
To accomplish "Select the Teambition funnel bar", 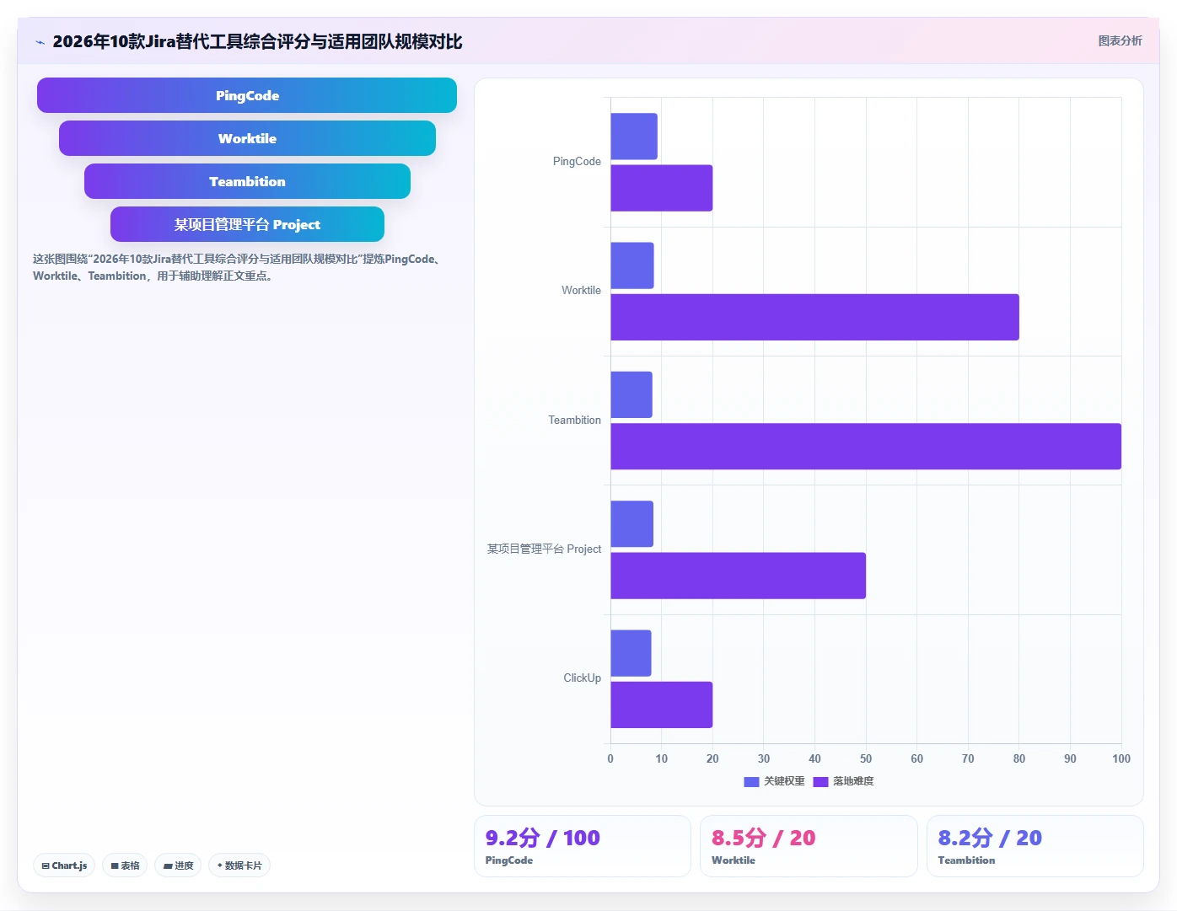I will click(x=247, y=181).
